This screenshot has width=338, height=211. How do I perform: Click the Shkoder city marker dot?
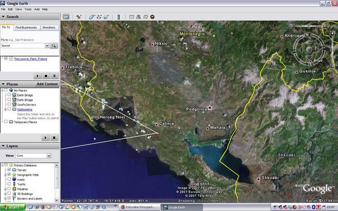tap(258, 179)
